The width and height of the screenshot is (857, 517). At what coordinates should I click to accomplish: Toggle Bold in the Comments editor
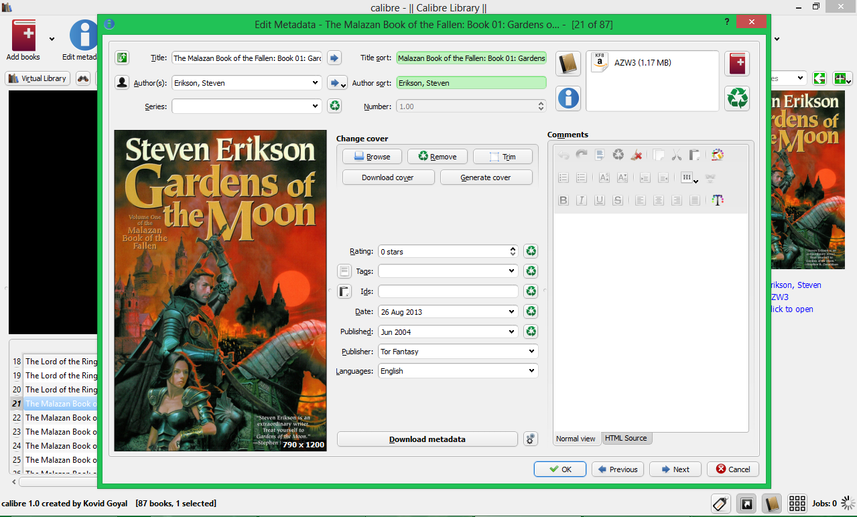[564, 200]
